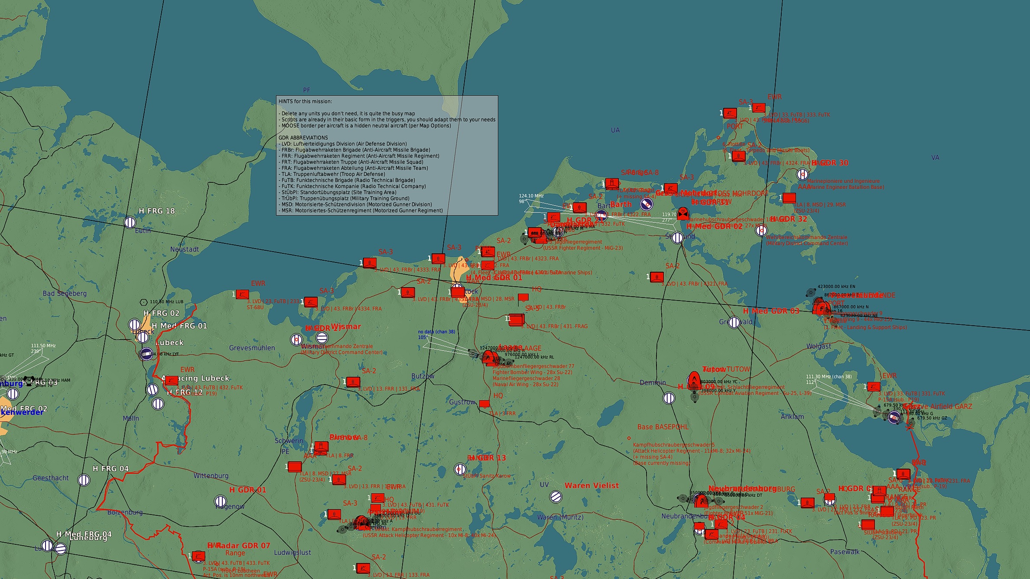Click the red HQ flag near Gustrow
1030x579 pixels.
point(484,404)
